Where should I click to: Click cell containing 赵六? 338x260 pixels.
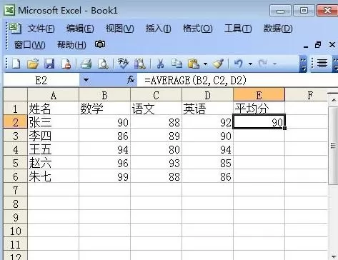(54, 163)
